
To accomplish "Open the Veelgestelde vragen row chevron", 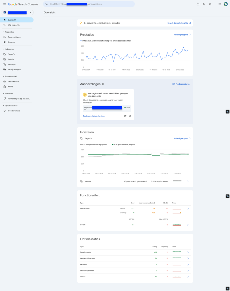I will coord(188,259).
